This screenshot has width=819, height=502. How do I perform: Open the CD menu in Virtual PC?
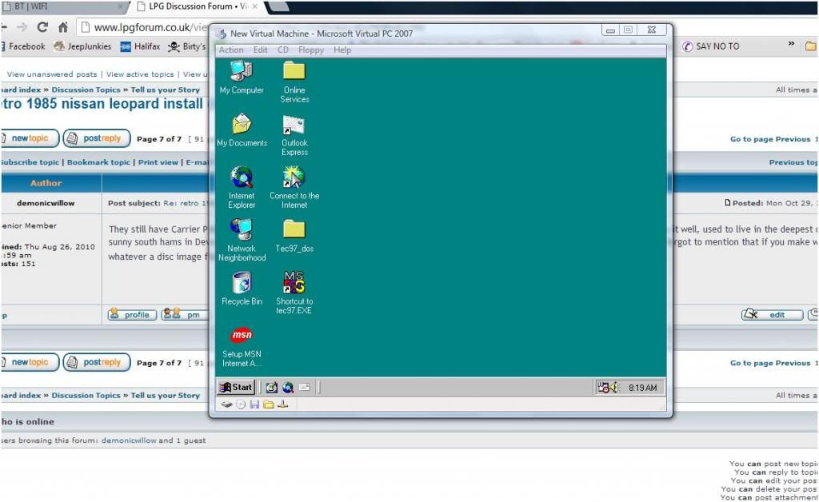pos(282,50)
